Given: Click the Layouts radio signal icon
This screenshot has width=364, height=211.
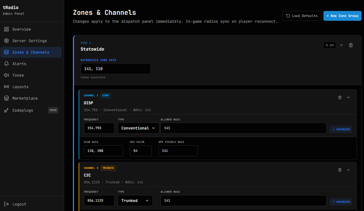Looking at the screenshot, I should (x=7, y=87).
